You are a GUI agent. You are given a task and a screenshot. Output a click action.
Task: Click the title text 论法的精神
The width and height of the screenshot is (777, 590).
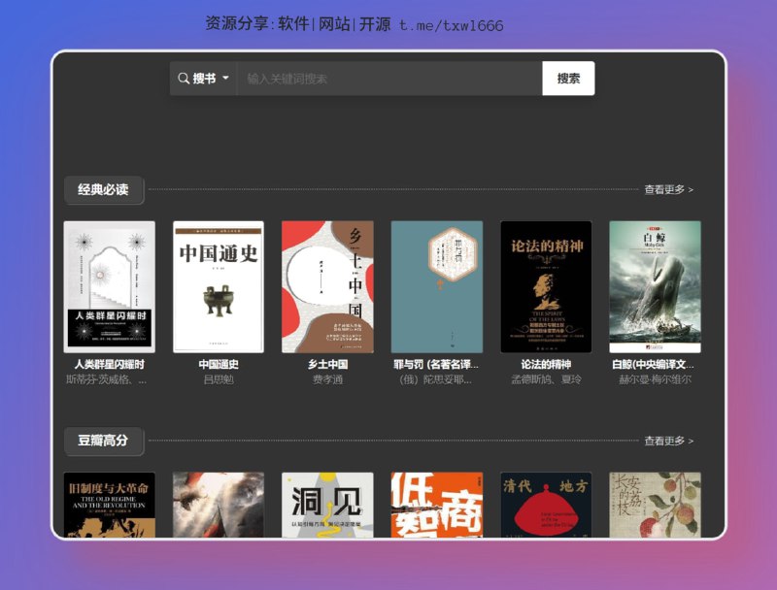546,365
